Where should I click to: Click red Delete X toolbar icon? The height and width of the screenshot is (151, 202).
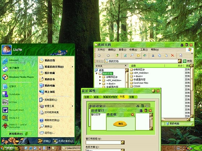pos(172,55)
